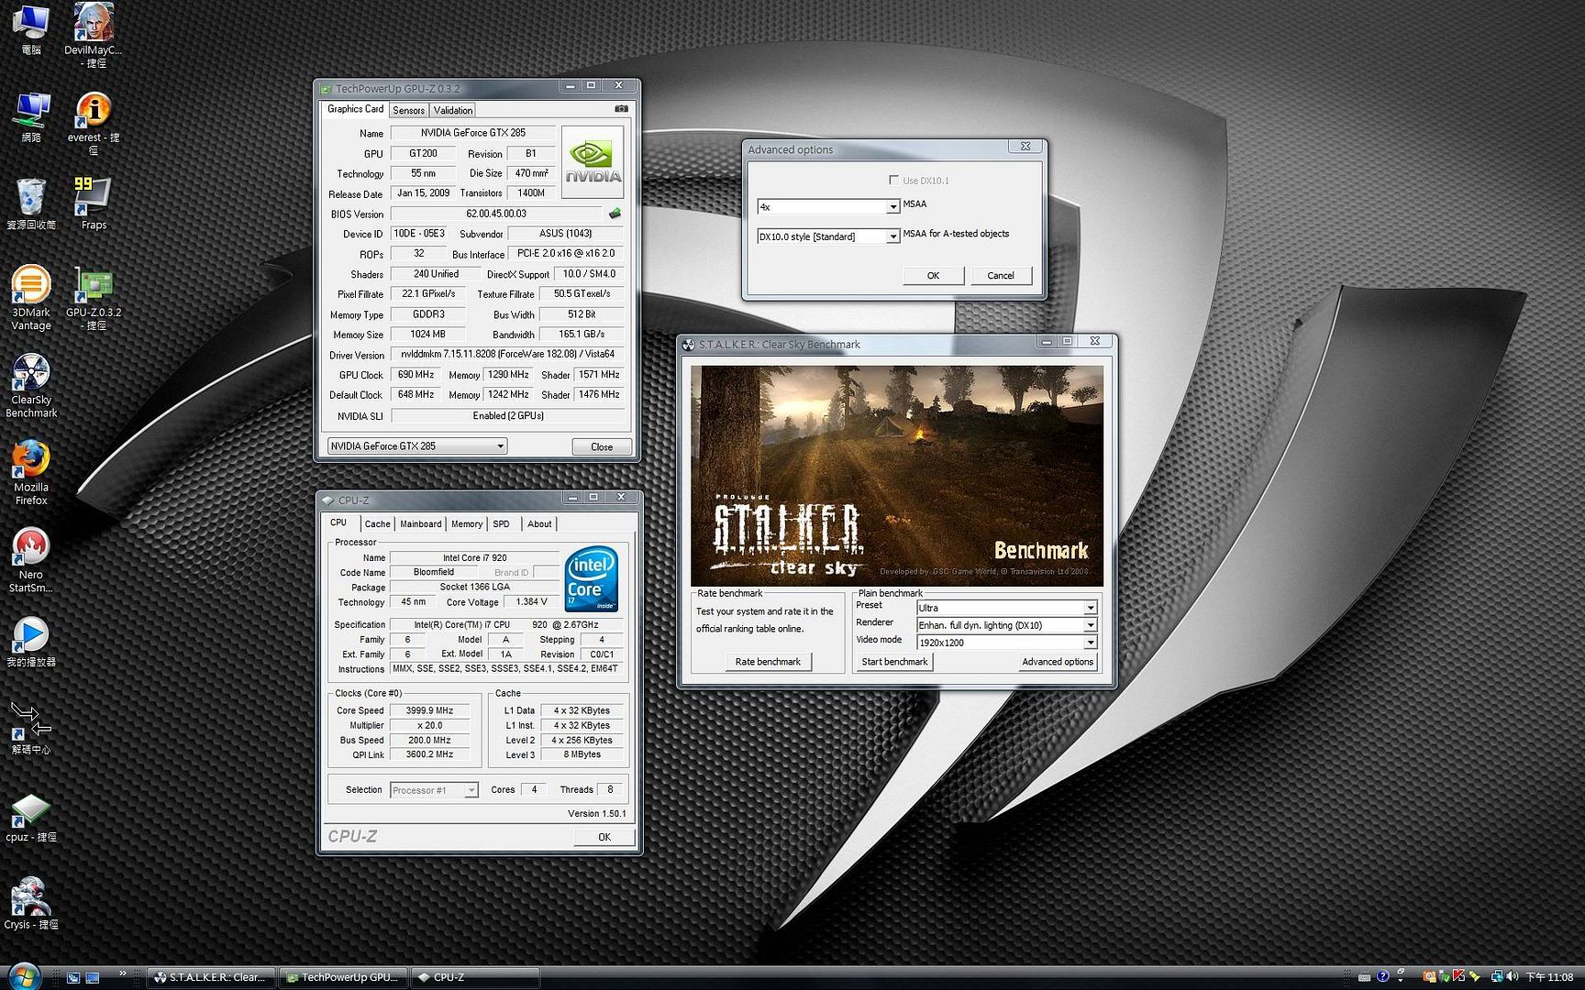This screenshot has width=1585, height=990.
Task: Open the arrows decoder center desktop icon
Action: click(x=31, y=727)
